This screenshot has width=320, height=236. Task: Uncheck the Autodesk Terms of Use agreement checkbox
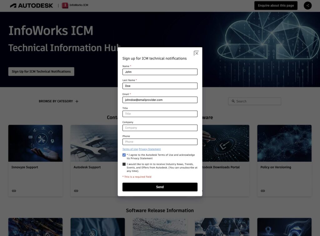coord(124,155)
